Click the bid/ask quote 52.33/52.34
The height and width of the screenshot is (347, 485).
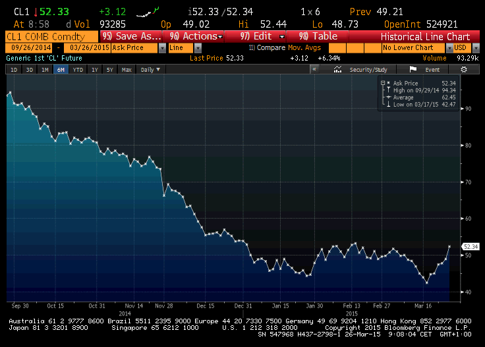point(221,12)
